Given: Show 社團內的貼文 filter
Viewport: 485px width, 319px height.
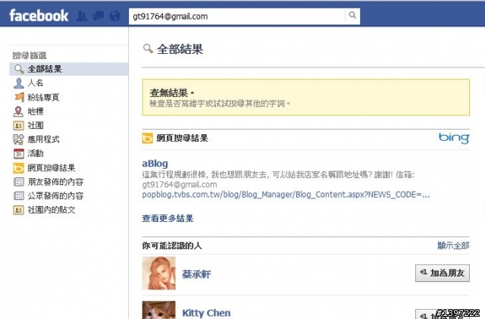Looking at the screenshot, I should pyautogui.click(x=52, y=210).
